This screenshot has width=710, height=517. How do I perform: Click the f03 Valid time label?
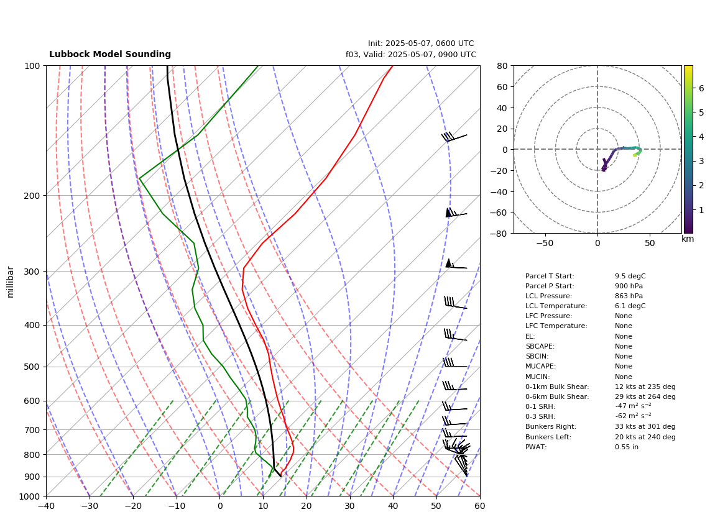click(x=411, y=54)
